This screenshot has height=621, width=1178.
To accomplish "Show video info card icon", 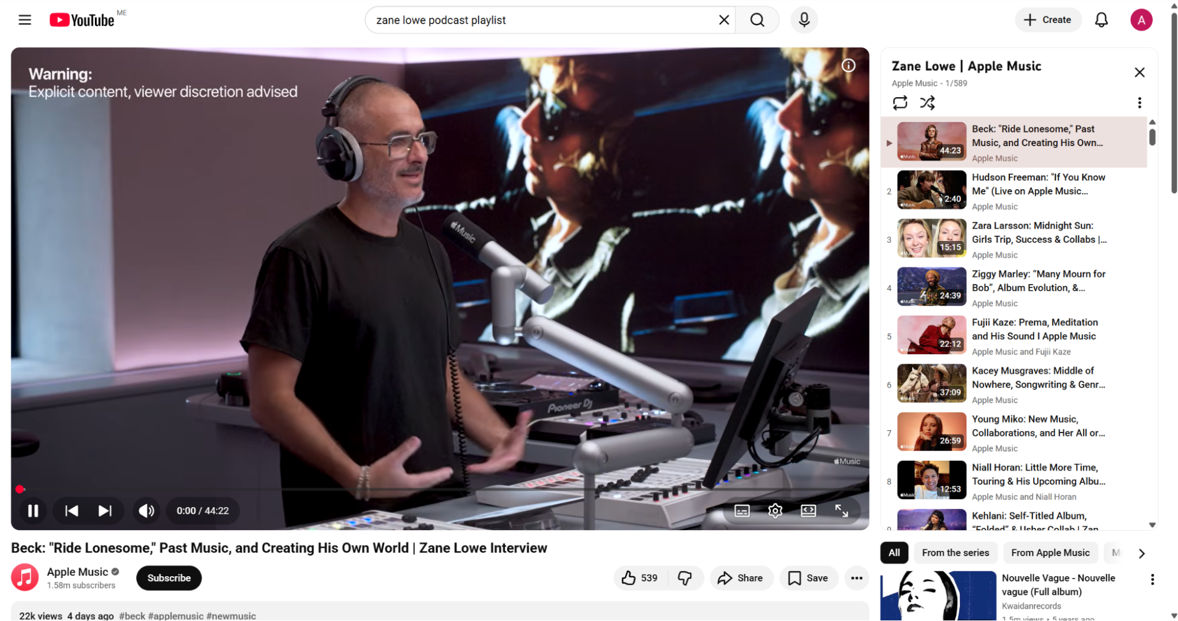I will pyautogui.click(x=848, y=65).
